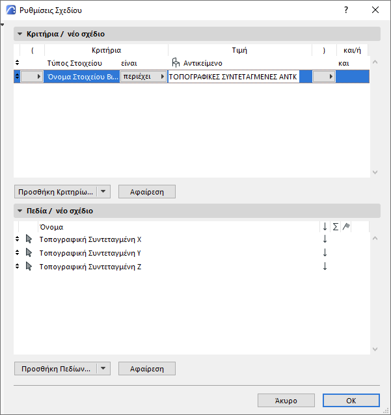Open dropdown arrow next to Προσθήκη Πεδίων
This screenshot has height=415, width=391.
point(105,369)
